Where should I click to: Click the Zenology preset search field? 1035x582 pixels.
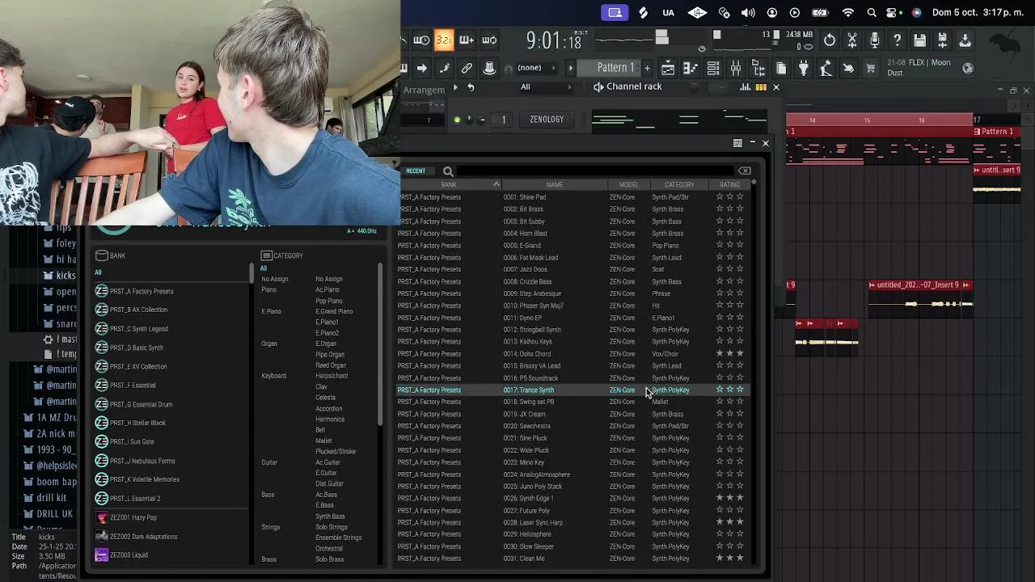594,171
